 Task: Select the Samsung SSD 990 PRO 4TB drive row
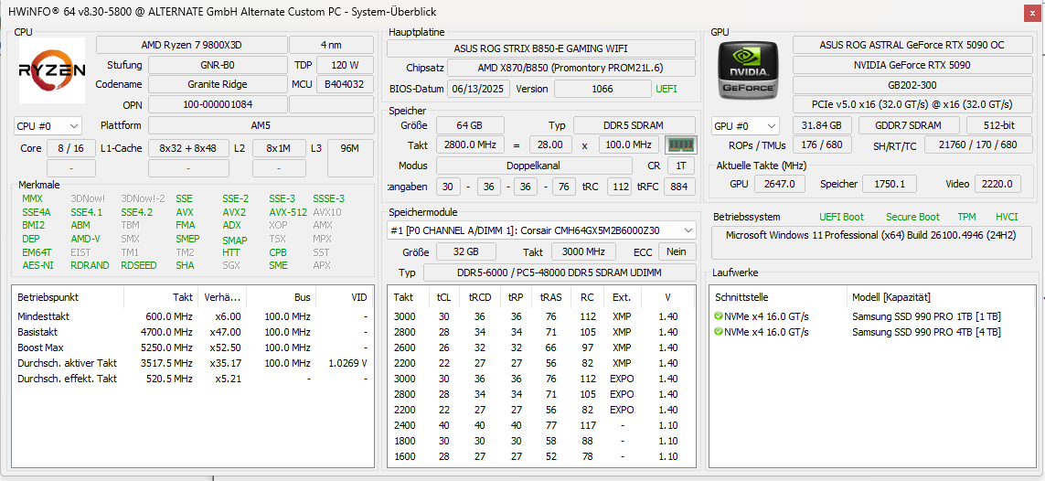click(x=871, y=332)
